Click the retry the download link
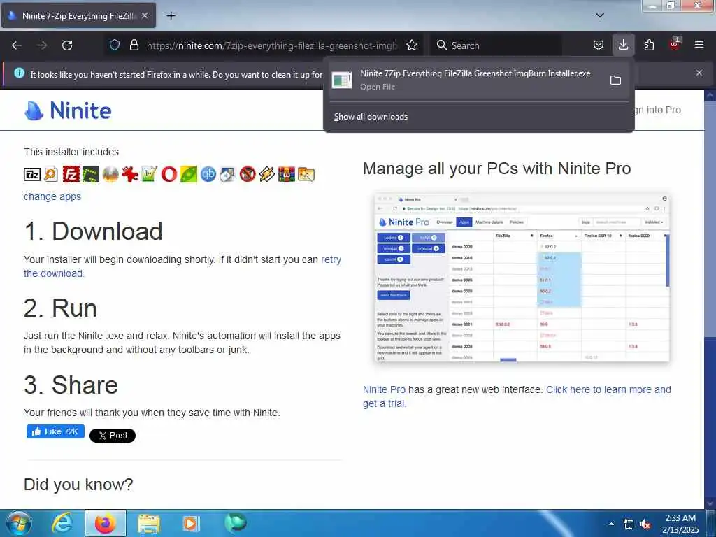Image resolution: width=716 pixels, height=537 pixels. click(x=182, y=266)
